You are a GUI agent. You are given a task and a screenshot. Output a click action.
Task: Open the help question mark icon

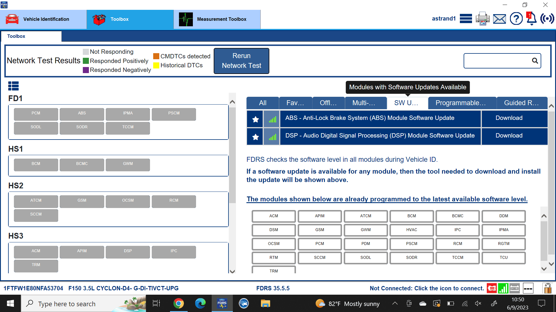pos(516,19)
